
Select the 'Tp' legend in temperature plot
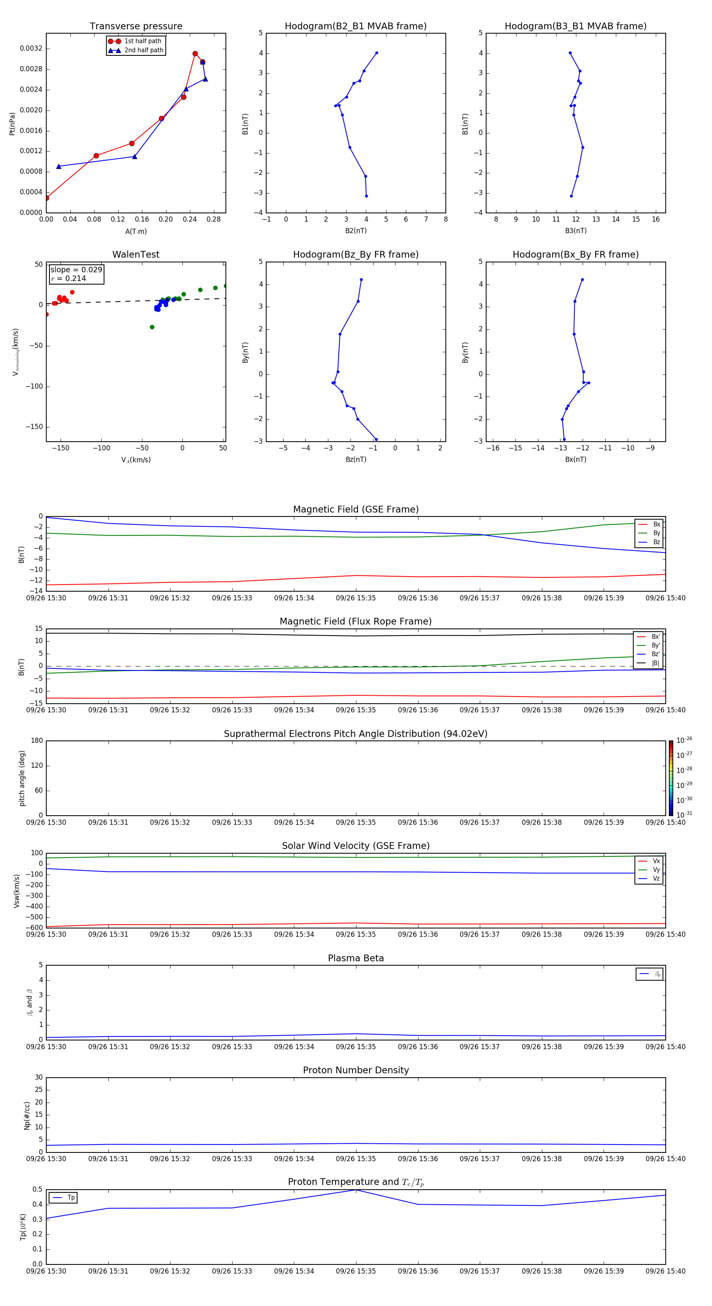(63, 1198)
